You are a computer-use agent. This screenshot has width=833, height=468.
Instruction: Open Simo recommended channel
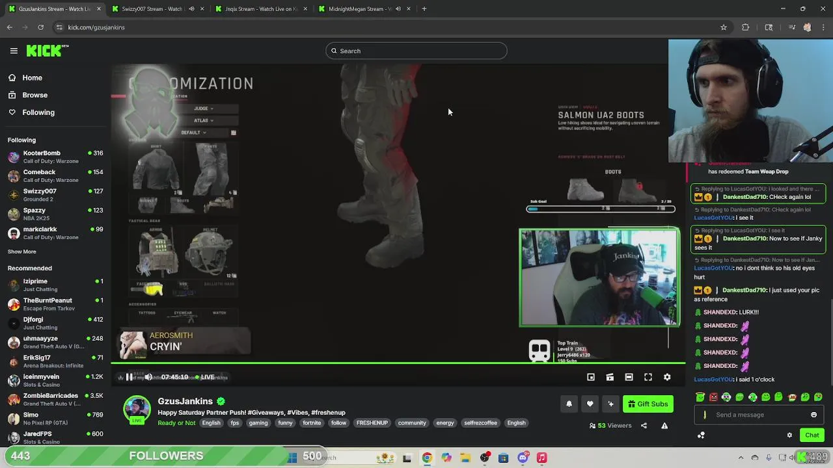point(55,419)
